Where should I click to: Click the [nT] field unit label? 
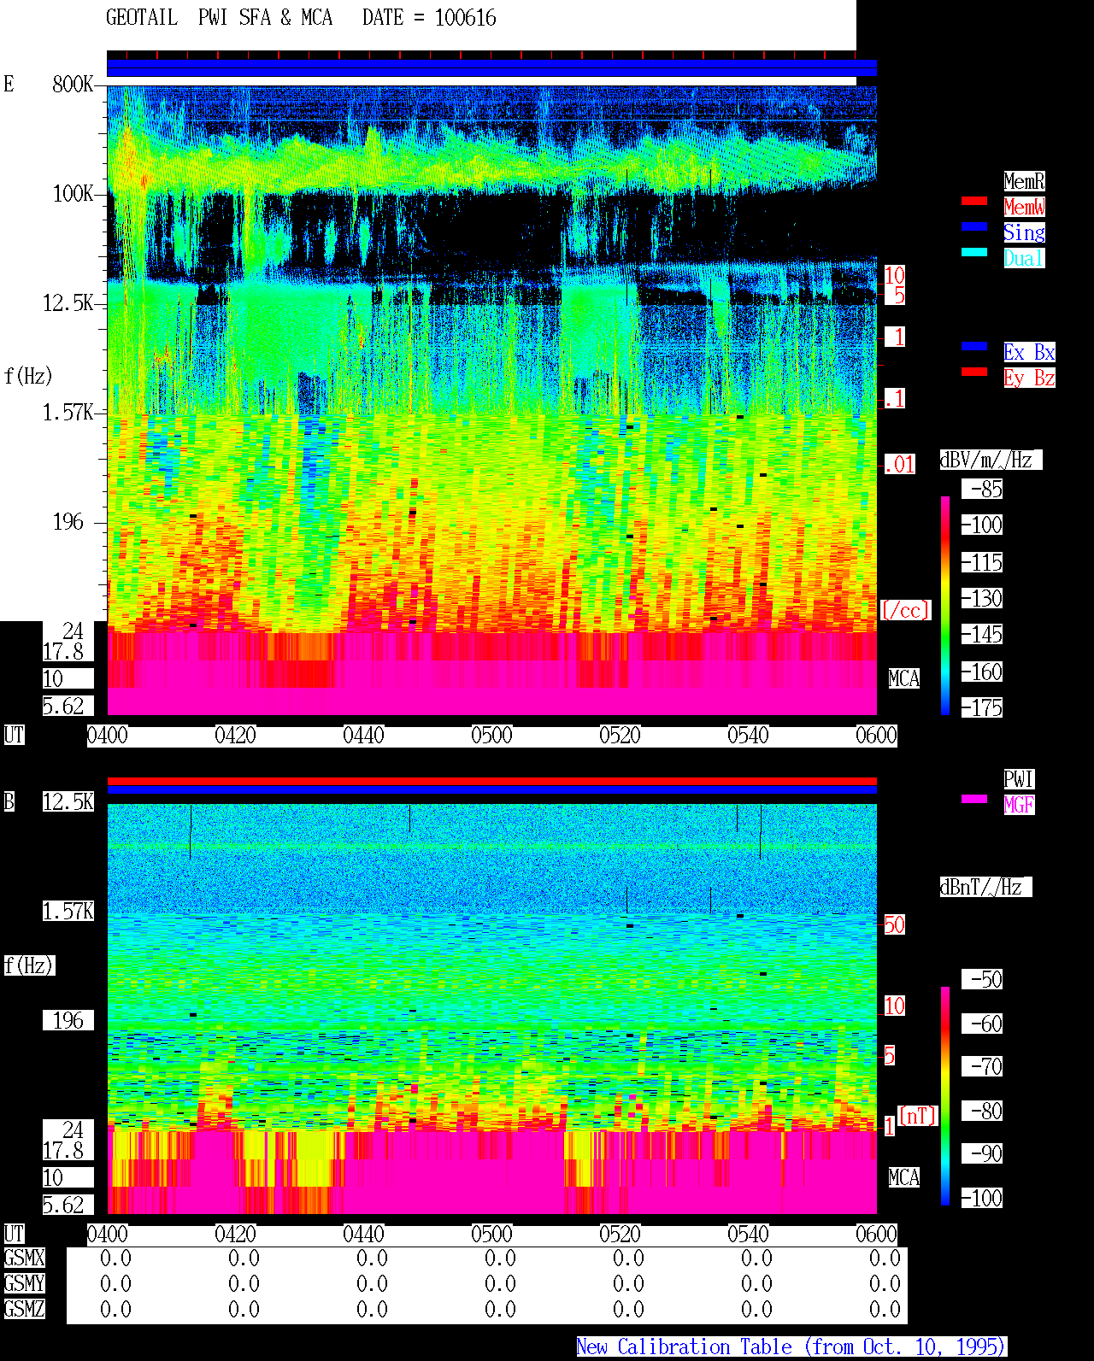pos(918,1116)
